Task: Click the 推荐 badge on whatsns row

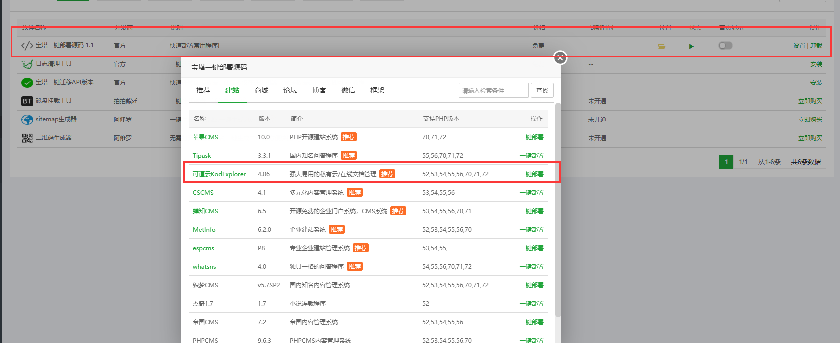Action: coord(355,267)
